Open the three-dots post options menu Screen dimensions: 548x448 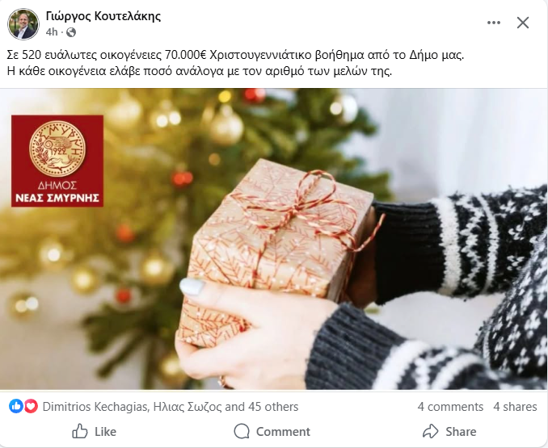494,23
